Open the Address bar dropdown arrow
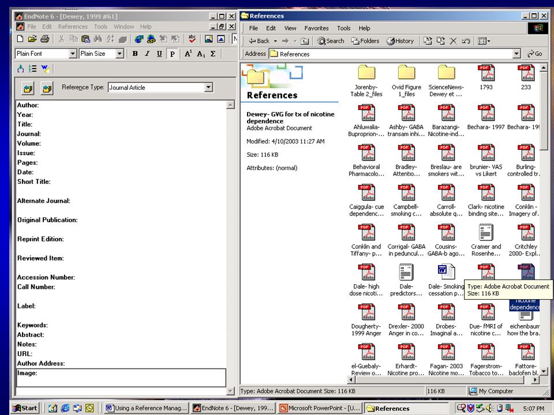This screenshot has height=415, width=554. coord(516,54)
